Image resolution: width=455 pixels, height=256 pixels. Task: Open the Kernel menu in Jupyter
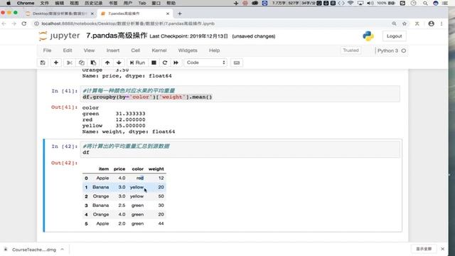(x=159, y=50)
